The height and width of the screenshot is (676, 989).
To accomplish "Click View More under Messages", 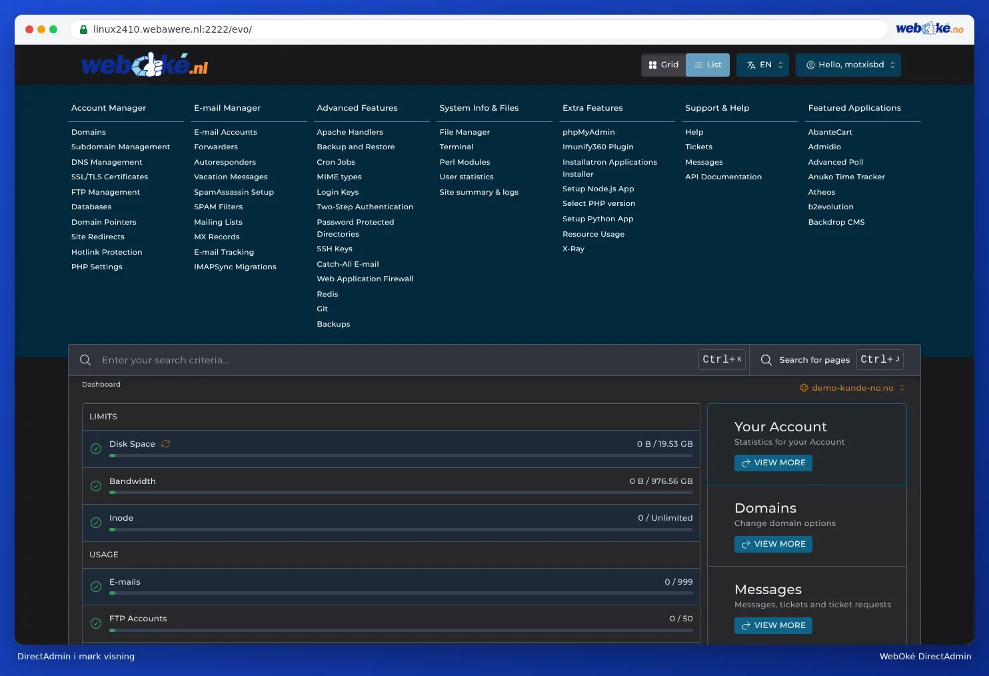I will tap(773, 625).
